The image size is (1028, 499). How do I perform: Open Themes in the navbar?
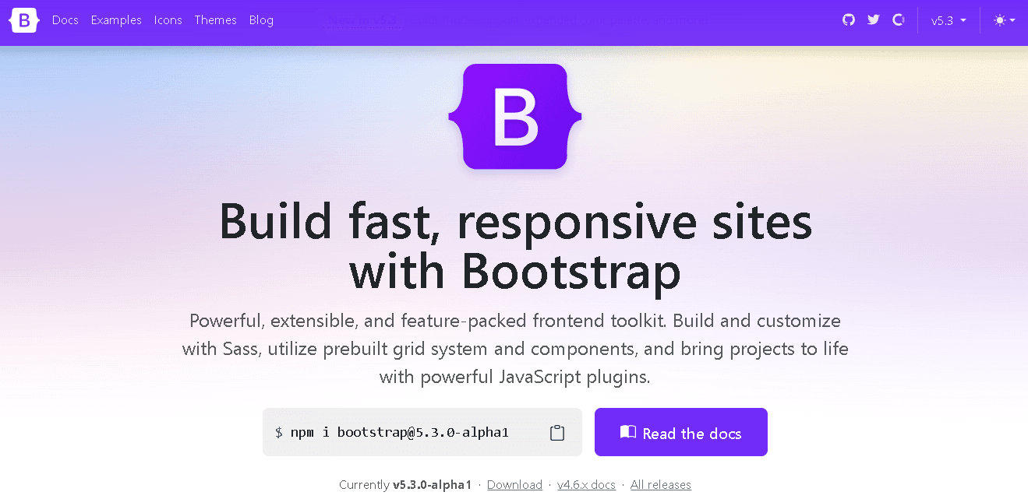tap(215, 20)
